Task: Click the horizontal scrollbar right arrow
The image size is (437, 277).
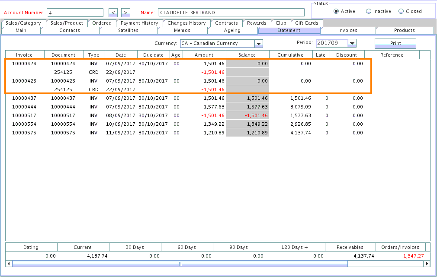Action: point(427,264)
